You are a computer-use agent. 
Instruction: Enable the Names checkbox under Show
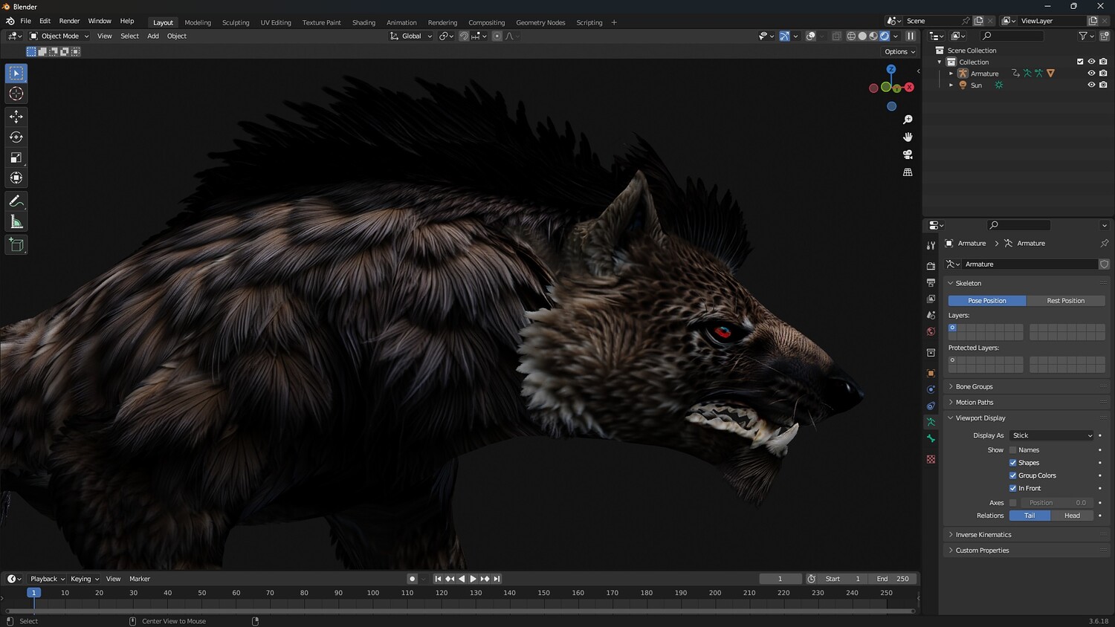1012,450
